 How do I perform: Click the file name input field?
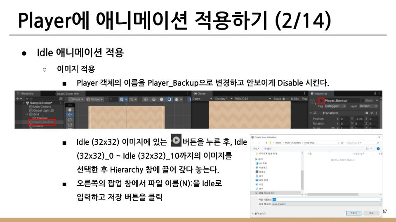(x=327, y=200)
